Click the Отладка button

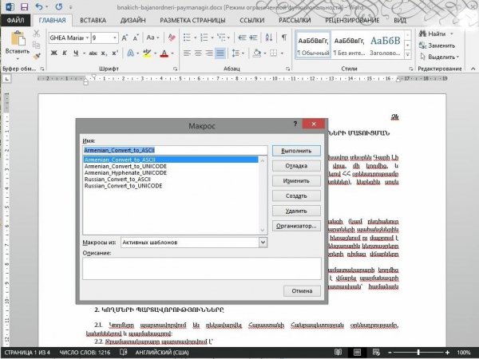[x=296, y=166]
